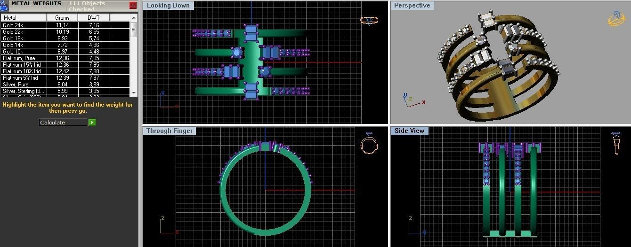Select the Through Finger viewport title
Image resolution: width=631 pixels, height=247 pixels.
pos(170,131)
